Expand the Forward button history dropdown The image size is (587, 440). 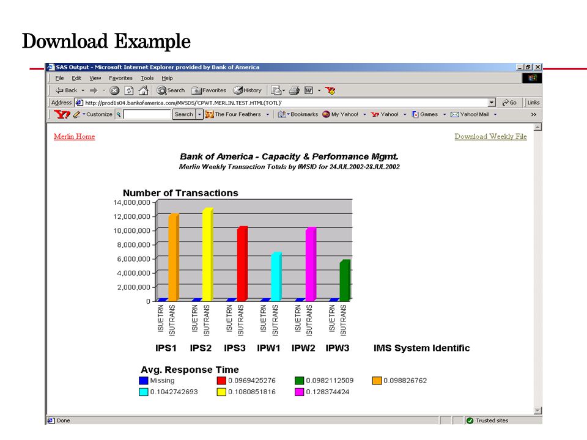(104, 90)
